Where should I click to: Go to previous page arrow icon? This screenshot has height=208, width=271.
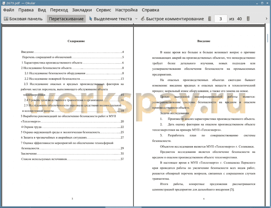tap(209, 19)
